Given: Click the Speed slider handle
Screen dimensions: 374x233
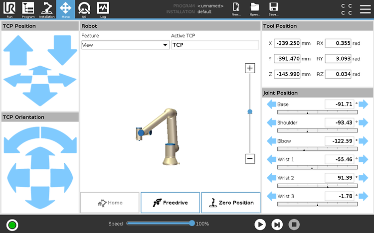Looking at the screenshot, I should pyautogui.click(x=192, y=223).
